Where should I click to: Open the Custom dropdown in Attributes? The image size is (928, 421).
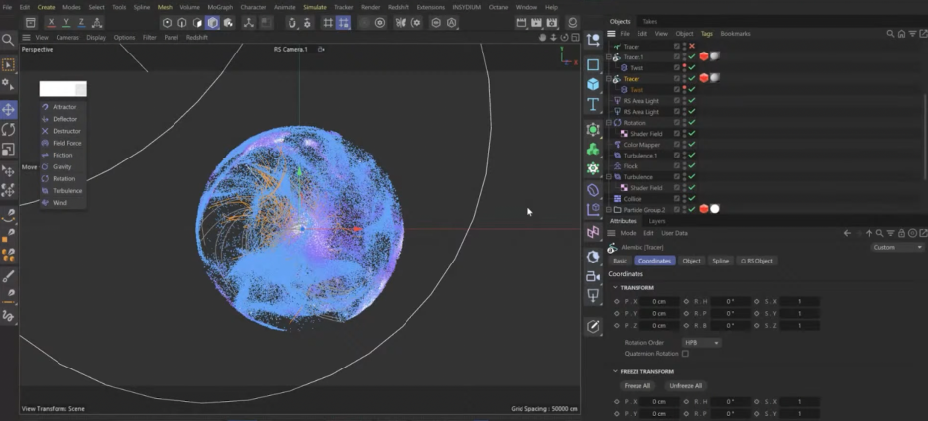(898, 247)
